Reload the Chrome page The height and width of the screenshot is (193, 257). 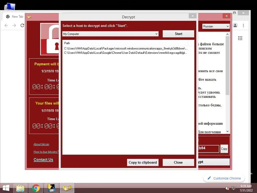coord(22,25)
